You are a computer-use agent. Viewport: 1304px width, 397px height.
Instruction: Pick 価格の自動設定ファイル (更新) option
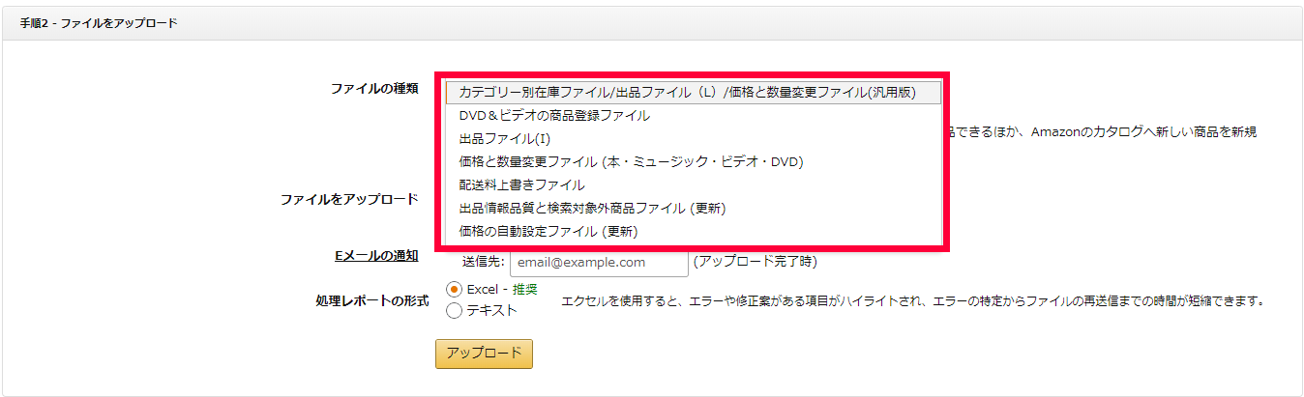coord(548,231)
